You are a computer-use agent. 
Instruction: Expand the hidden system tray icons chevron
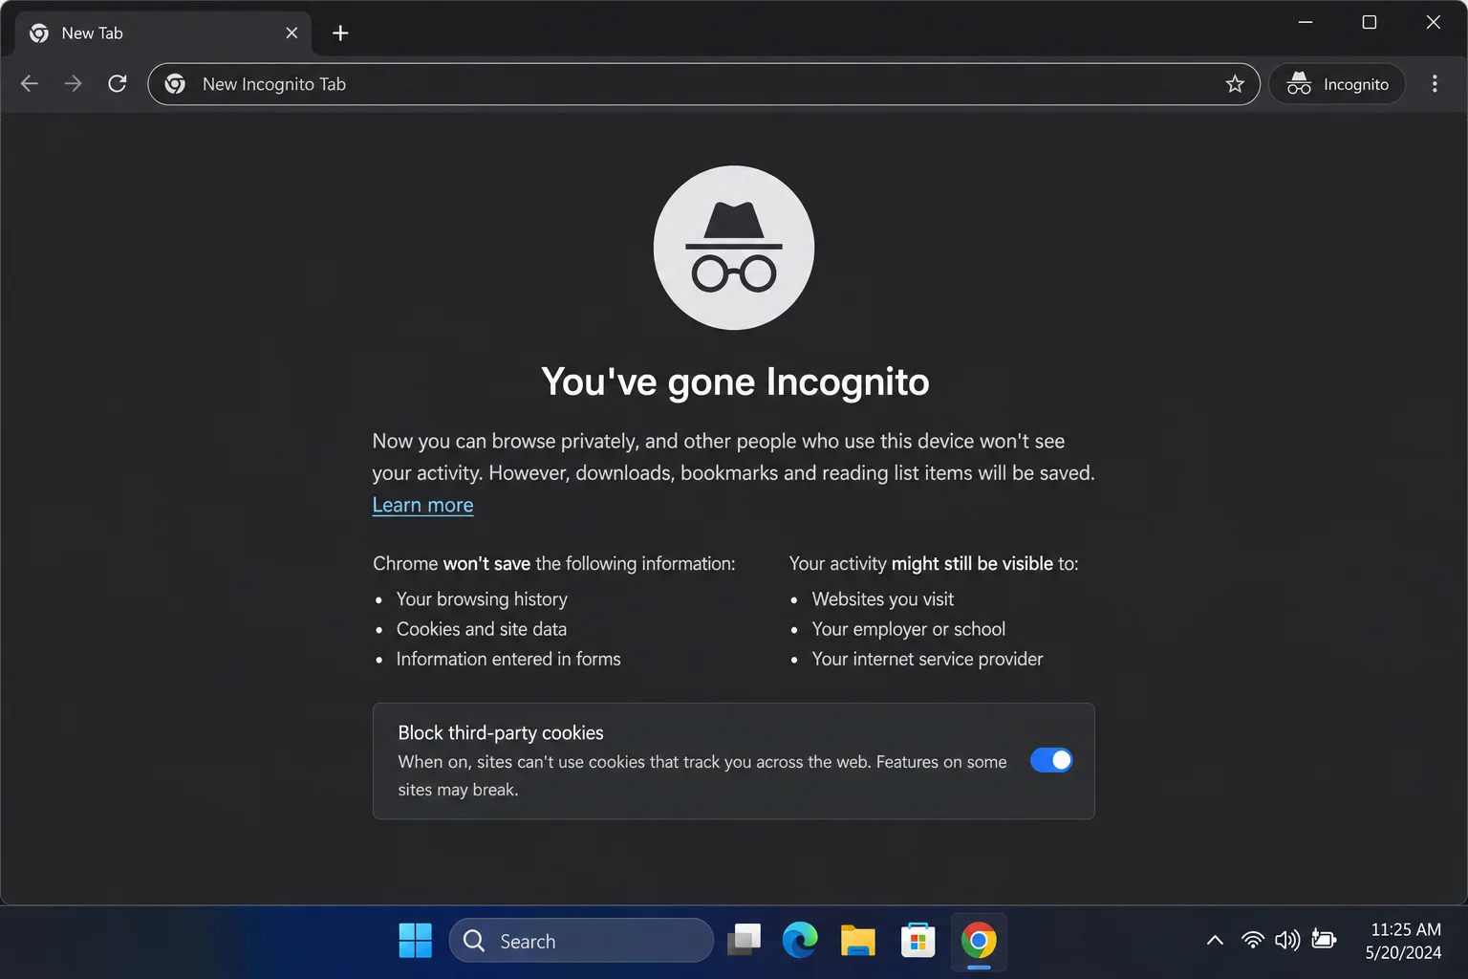coord(1215,940)
